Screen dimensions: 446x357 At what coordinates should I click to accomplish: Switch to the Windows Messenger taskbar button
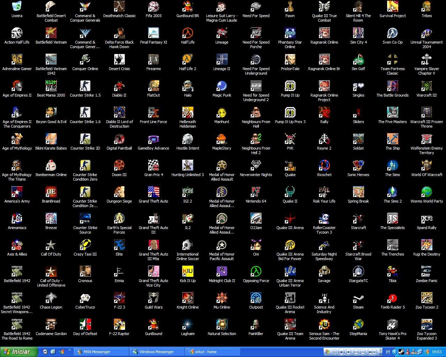(156, 352)
